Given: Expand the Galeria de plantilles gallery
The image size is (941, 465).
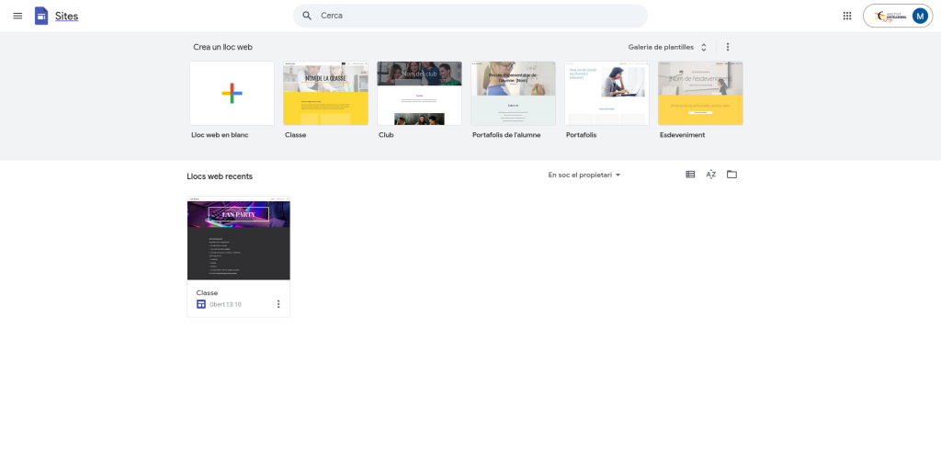Looking at the screenshot, I should 667,47.
